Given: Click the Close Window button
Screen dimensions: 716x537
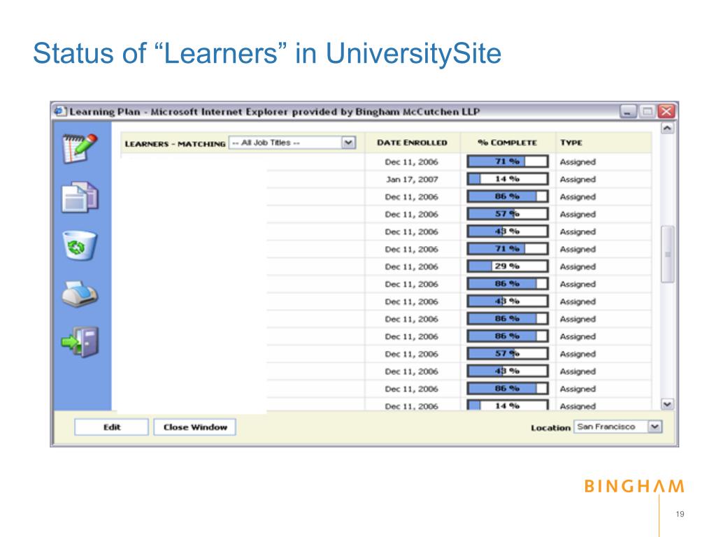Looking at the screenshot, I should [x=195, y=427].
